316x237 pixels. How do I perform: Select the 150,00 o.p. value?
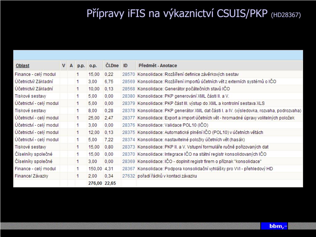click(x=95, y=169)
